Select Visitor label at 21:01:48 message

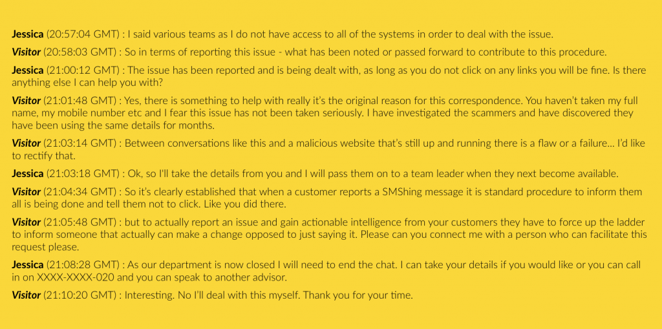26,101
